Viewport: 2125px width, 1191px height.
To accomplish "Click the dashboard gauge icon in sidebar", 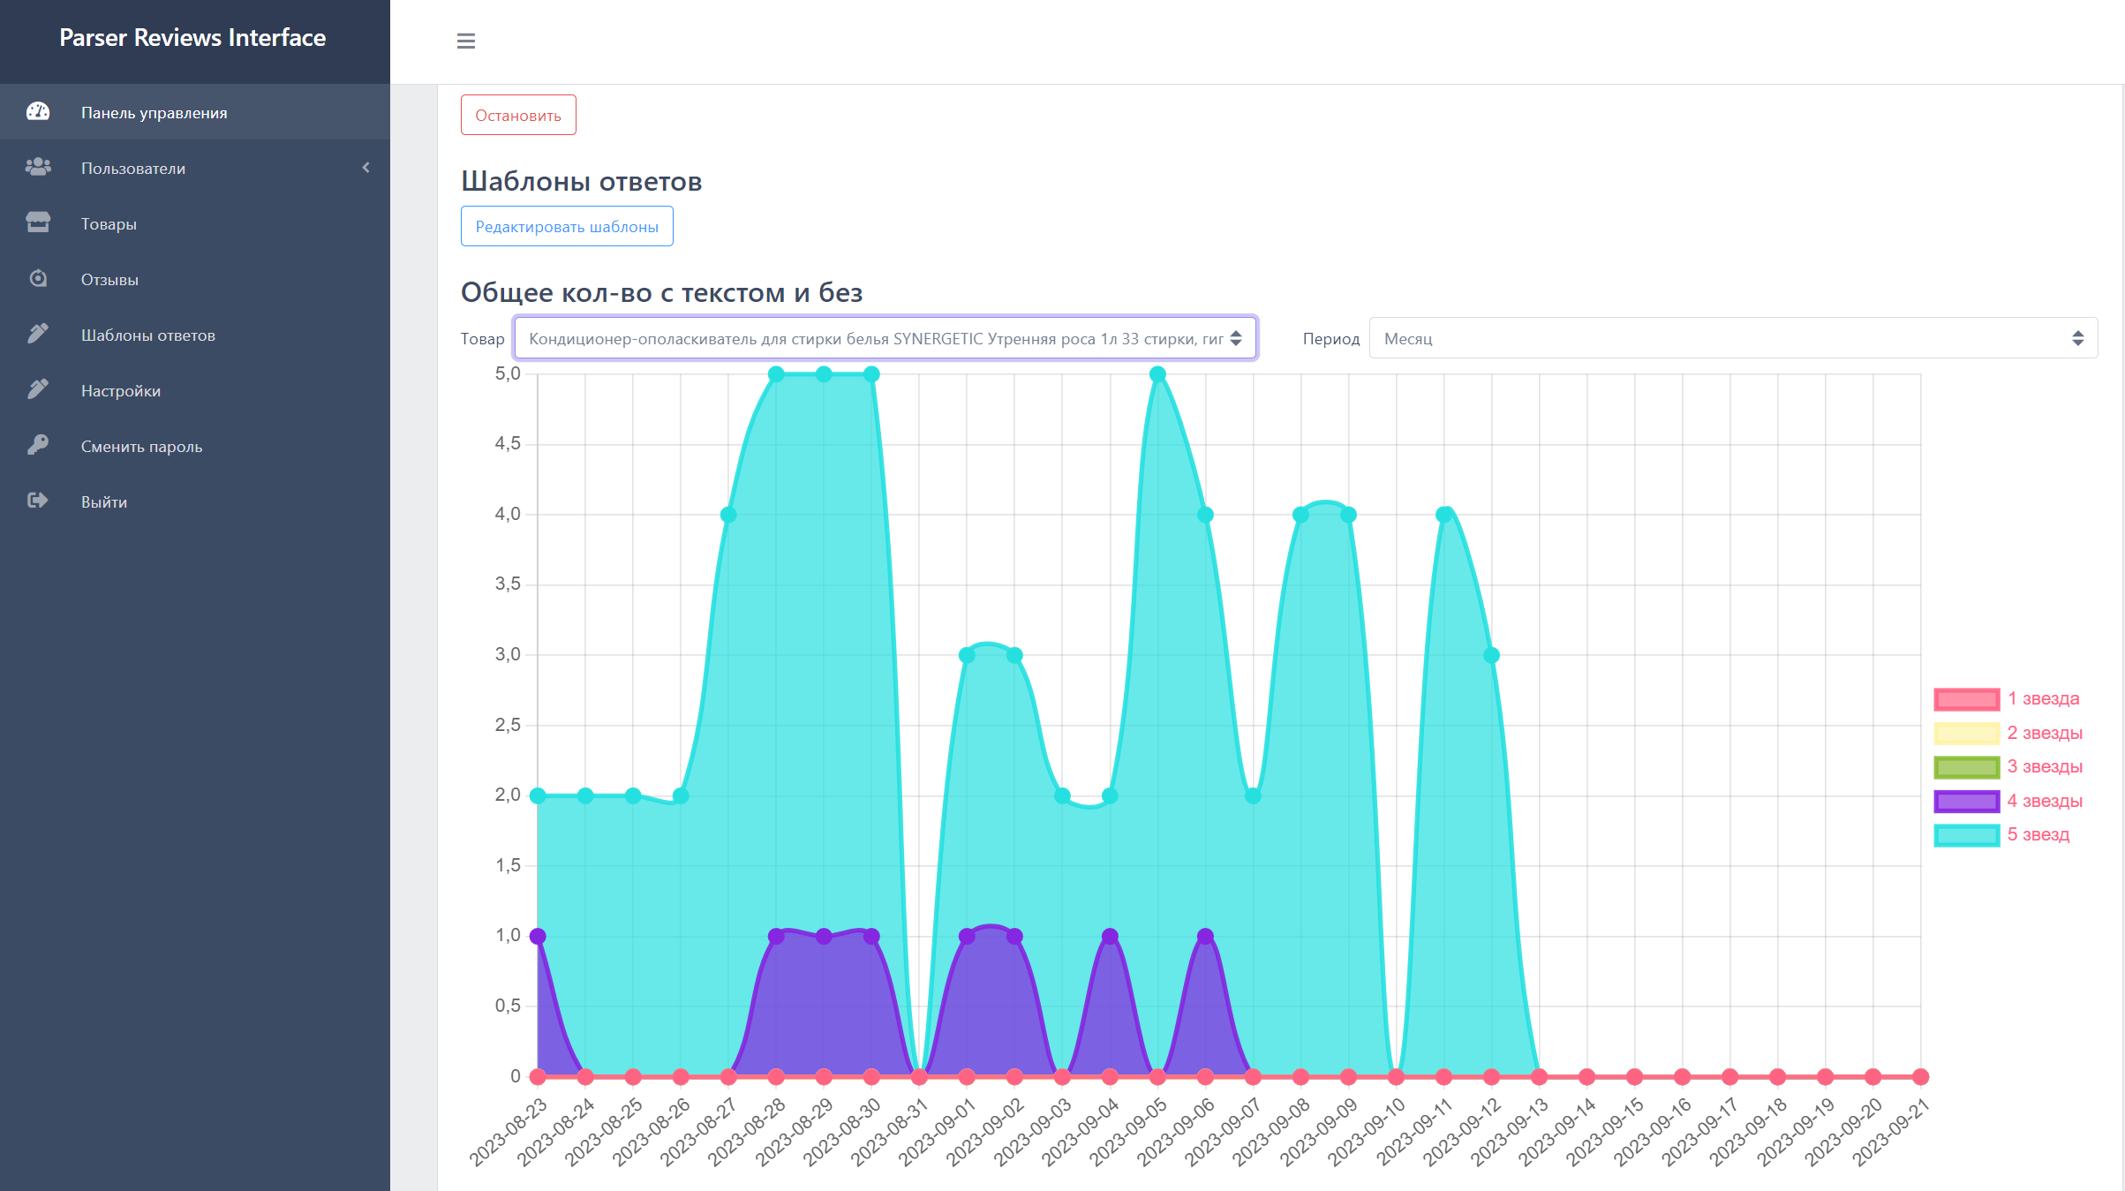I will click(x=38, y=111).
